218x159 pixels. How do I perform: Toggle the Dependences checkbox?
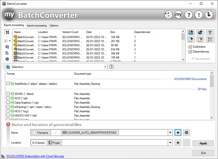pyautogui.click(x=190, y=52)
